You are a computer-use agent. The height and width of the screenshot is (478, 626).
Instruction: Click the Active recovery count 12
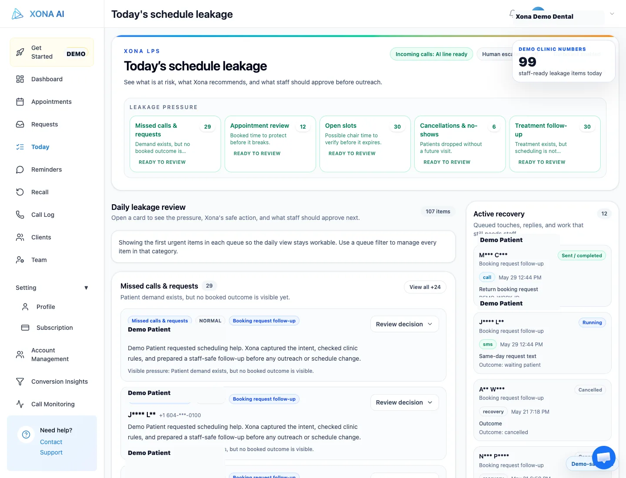click(604, 214)
